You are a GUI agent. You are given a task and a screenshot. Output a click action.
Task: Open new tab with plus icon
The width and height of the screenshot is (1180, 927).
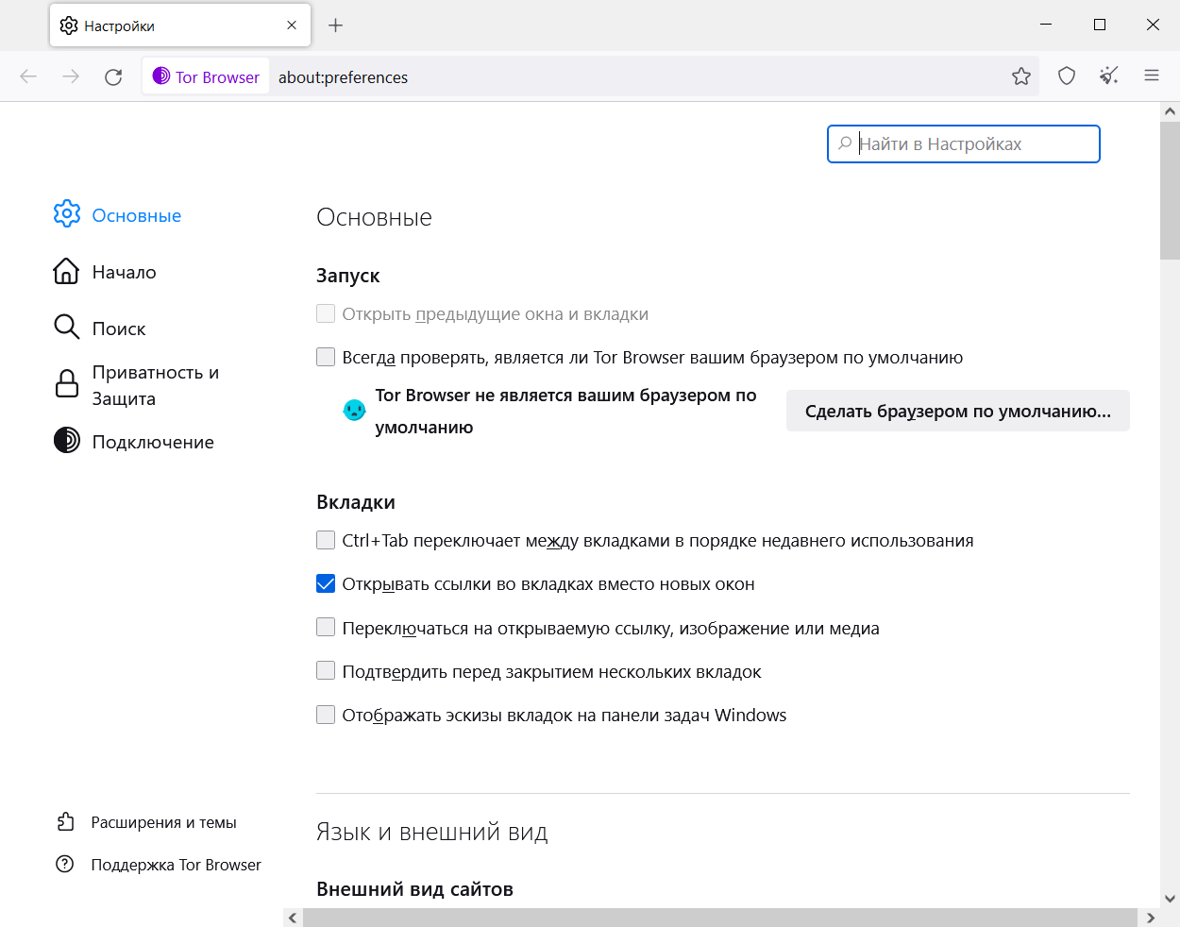coord(335,25)
